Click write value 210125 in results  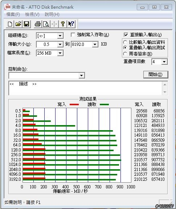(140, 179)
